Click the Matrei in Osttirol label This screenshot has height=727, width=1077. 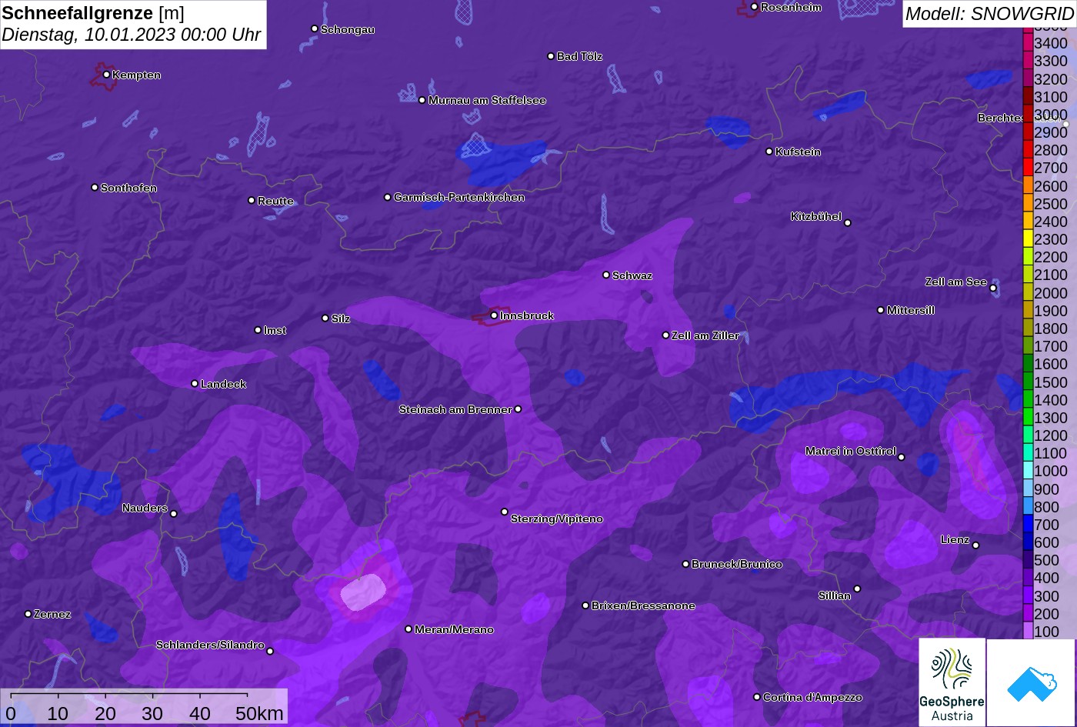[851, 451]
